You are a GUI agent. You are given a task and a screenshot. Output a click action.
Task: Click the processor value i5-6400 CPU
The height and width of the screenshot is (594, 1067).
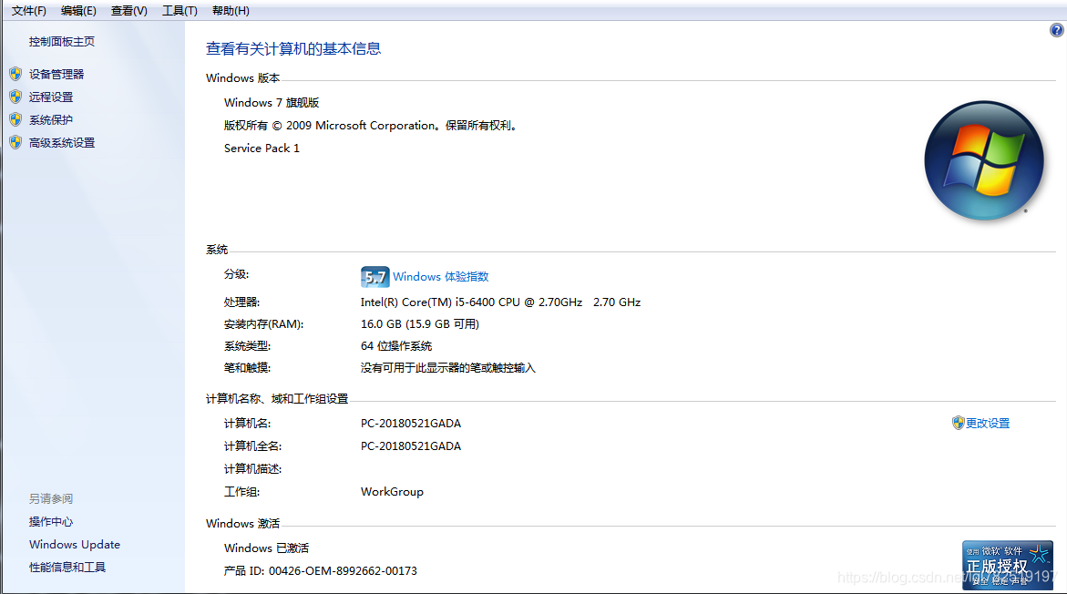tap(501, 302)
